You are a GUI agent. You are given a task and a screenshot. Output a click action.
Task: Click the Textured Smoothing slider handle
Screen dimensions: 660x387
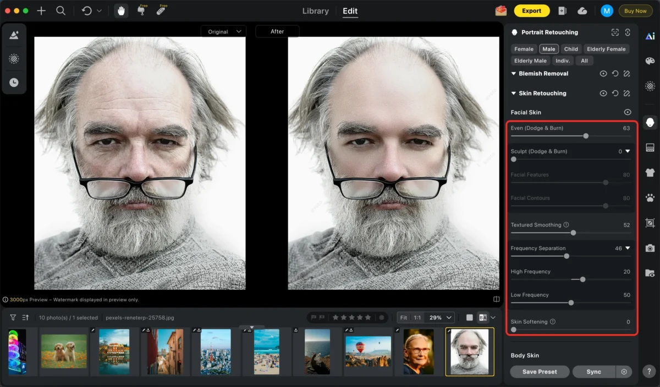573,233
